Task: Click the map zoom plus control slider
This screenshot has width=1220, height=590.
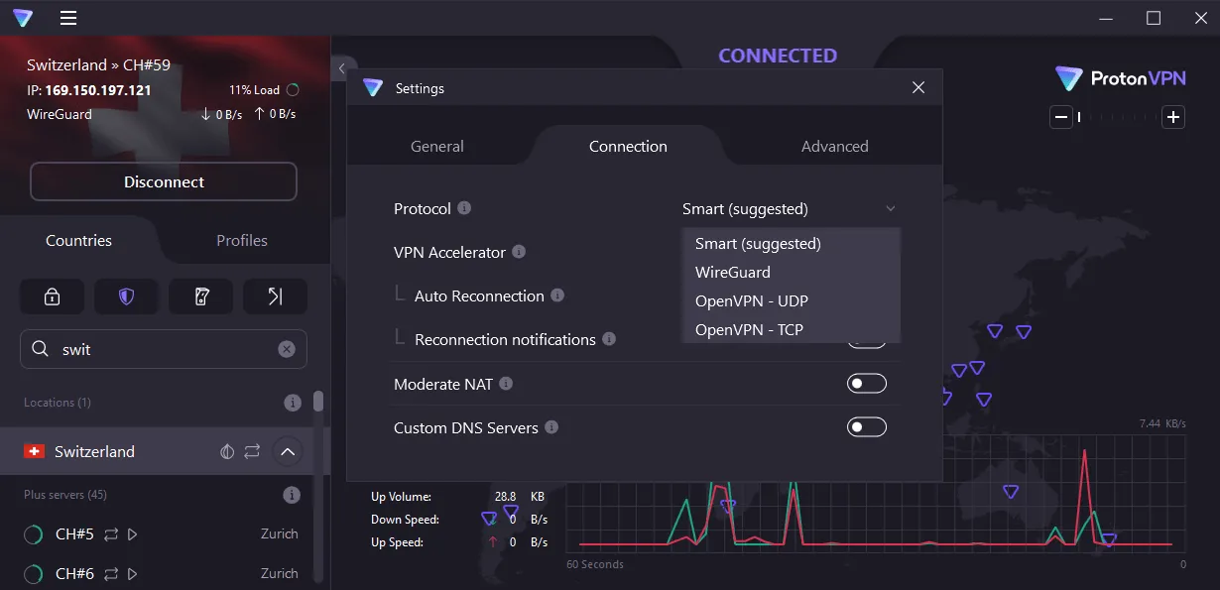Action: [1173, 117]
